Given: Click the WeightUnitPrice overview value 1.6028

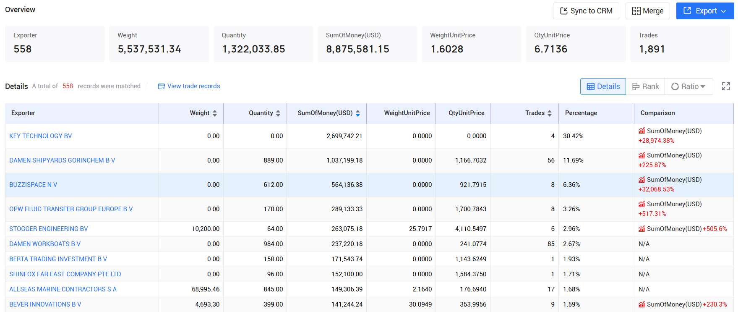Looking at the screenshot, I should click(x=447, y=49).
